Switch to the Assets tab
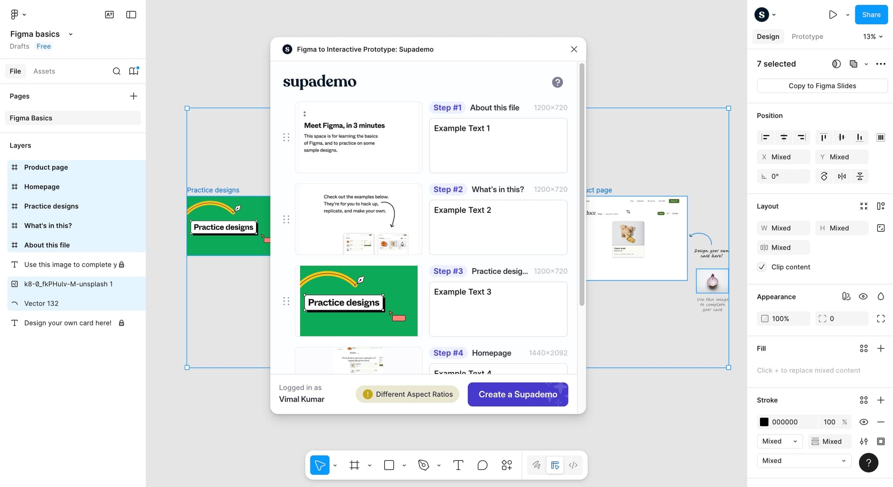The height and width of the screenshot is (487, 893). click(44, 71)
